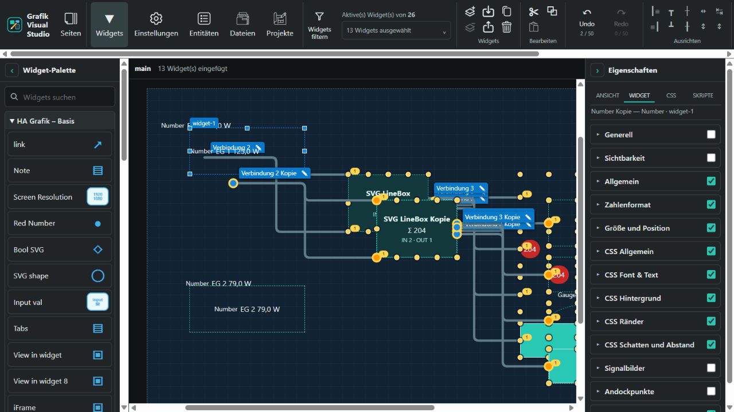Screen dimensions: 734x412
Task: Switch to the ANSICHT tab
Action: click(607, 96)
